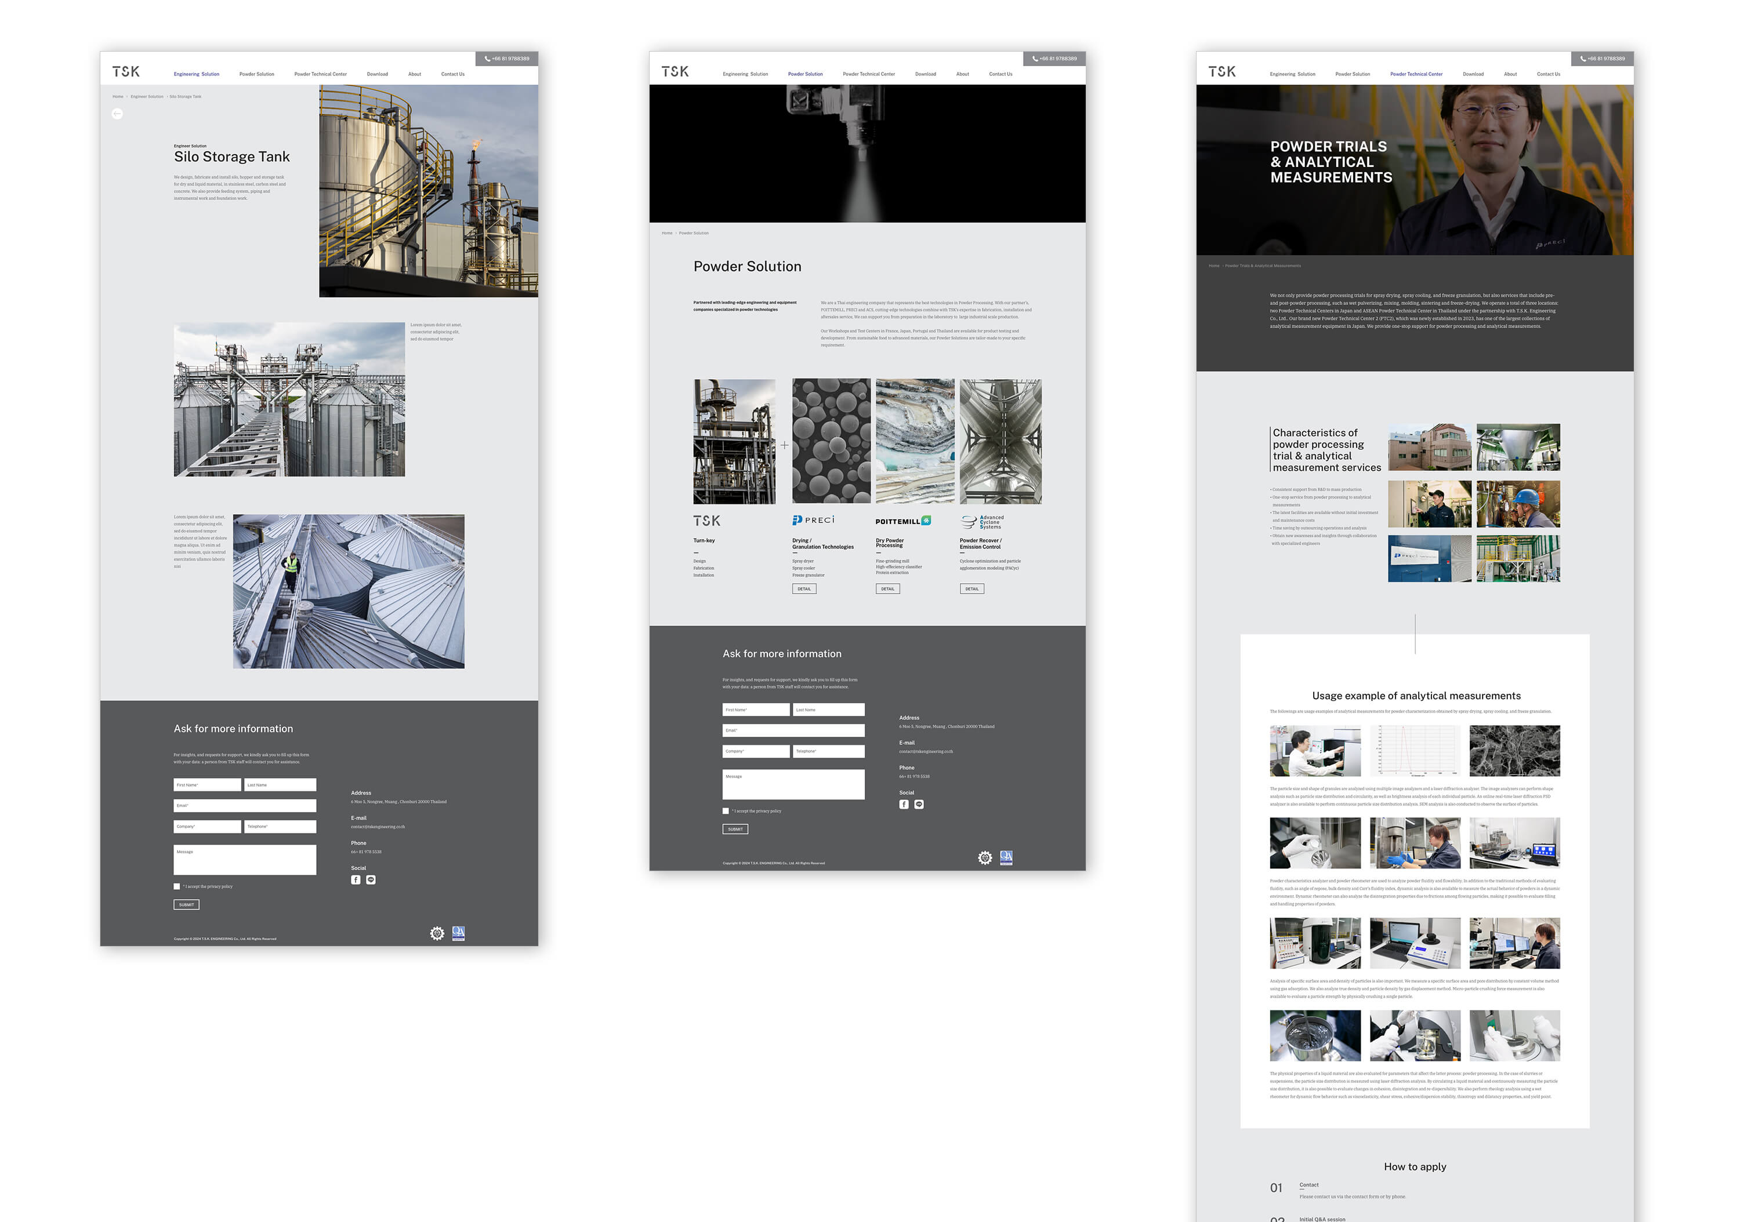
Task: Click the QA certification badge on Powder Solution page footer
Action: click(1006, 857)
